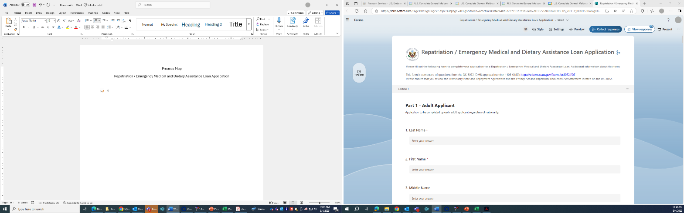
Task: Toggle Italic formatting button
Action: pos(29,27)
